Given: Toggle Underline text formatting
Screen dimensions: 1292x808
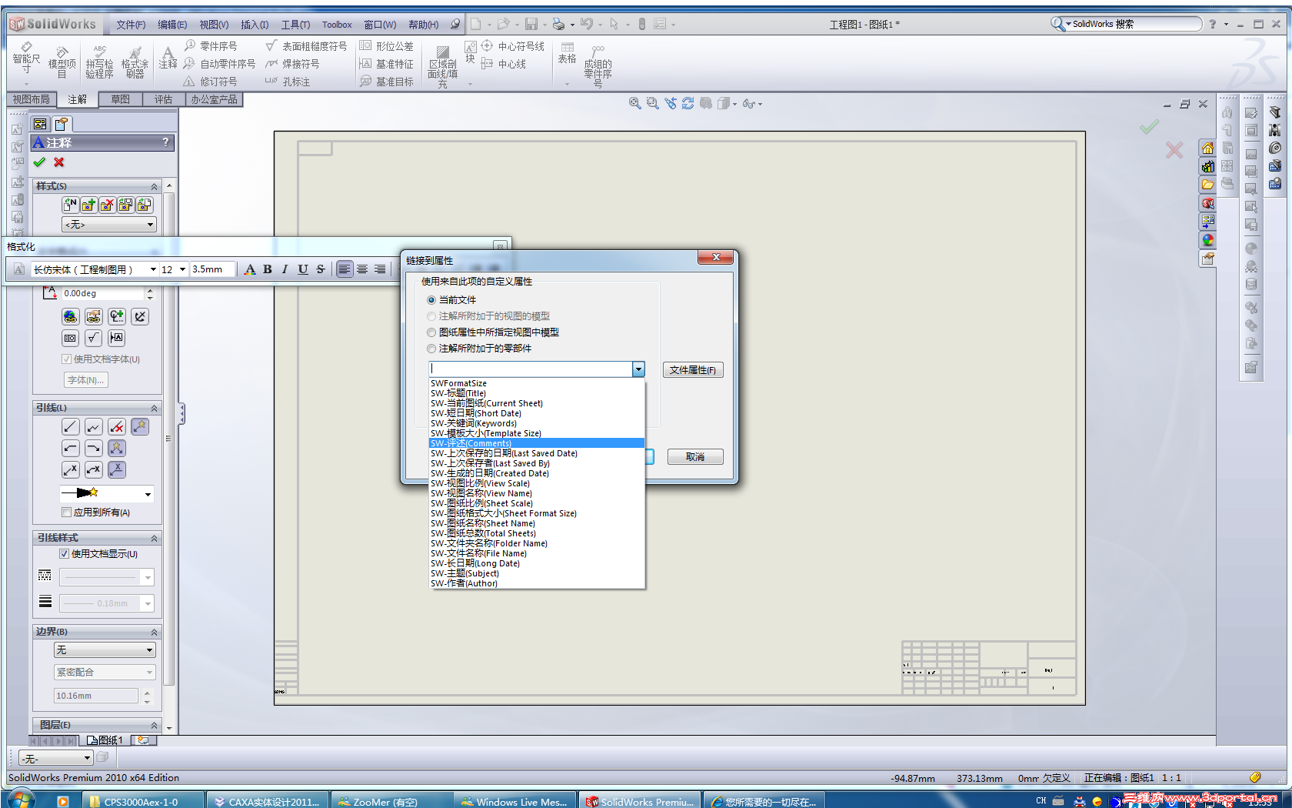Looking at the screenshot, I should pos(303,269).
